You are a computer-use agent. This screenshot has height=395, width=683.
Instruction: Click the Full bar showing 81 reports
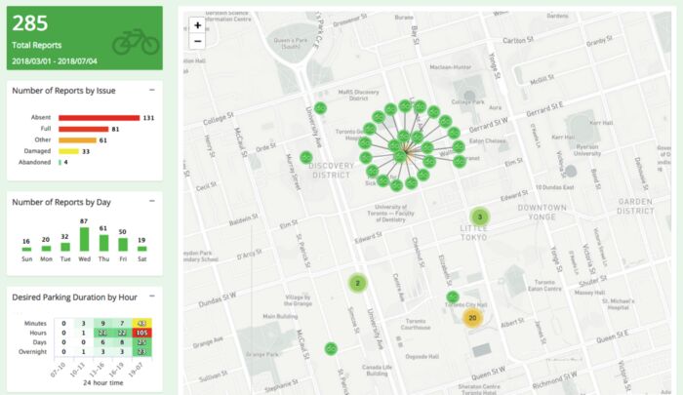[84, 129]
